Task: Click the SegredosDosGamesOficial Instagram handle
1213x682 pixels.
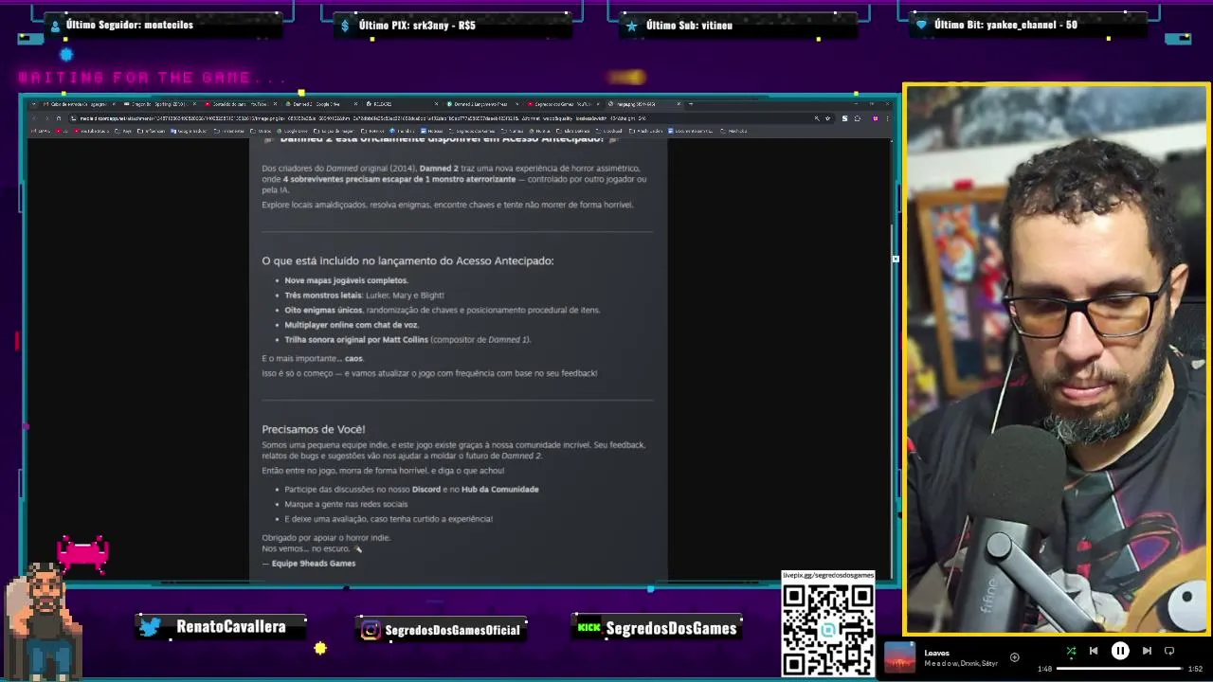Action: pyautogui.click(x=453, y=630)
